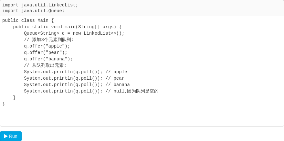Click the comment about adding 3 elements
Image resolution: width=284 pixels, height=141 pixels.
49,40
